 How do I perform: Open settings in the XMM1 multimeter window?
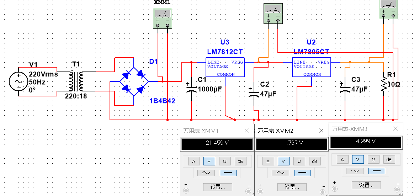click(218, 187)
